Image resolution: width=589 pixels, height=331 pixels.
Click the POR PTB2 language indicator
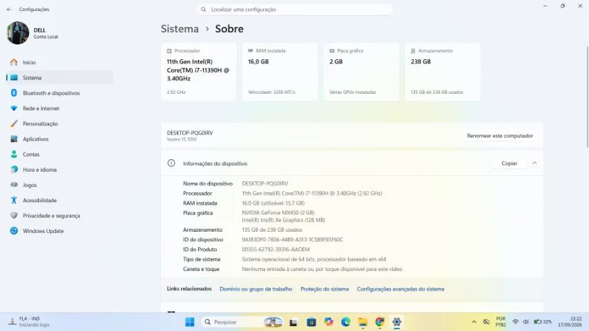[501, 321]
